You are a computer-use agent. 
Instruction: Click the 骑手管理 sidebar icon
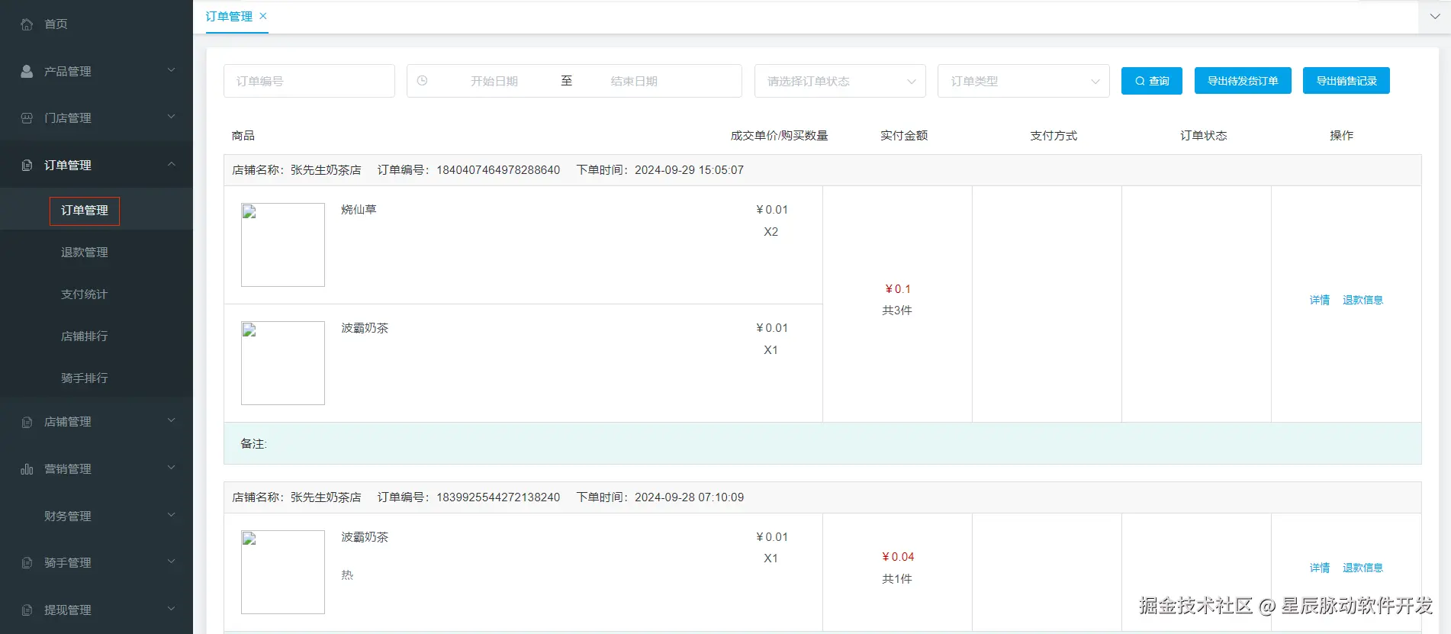[27, 563]
